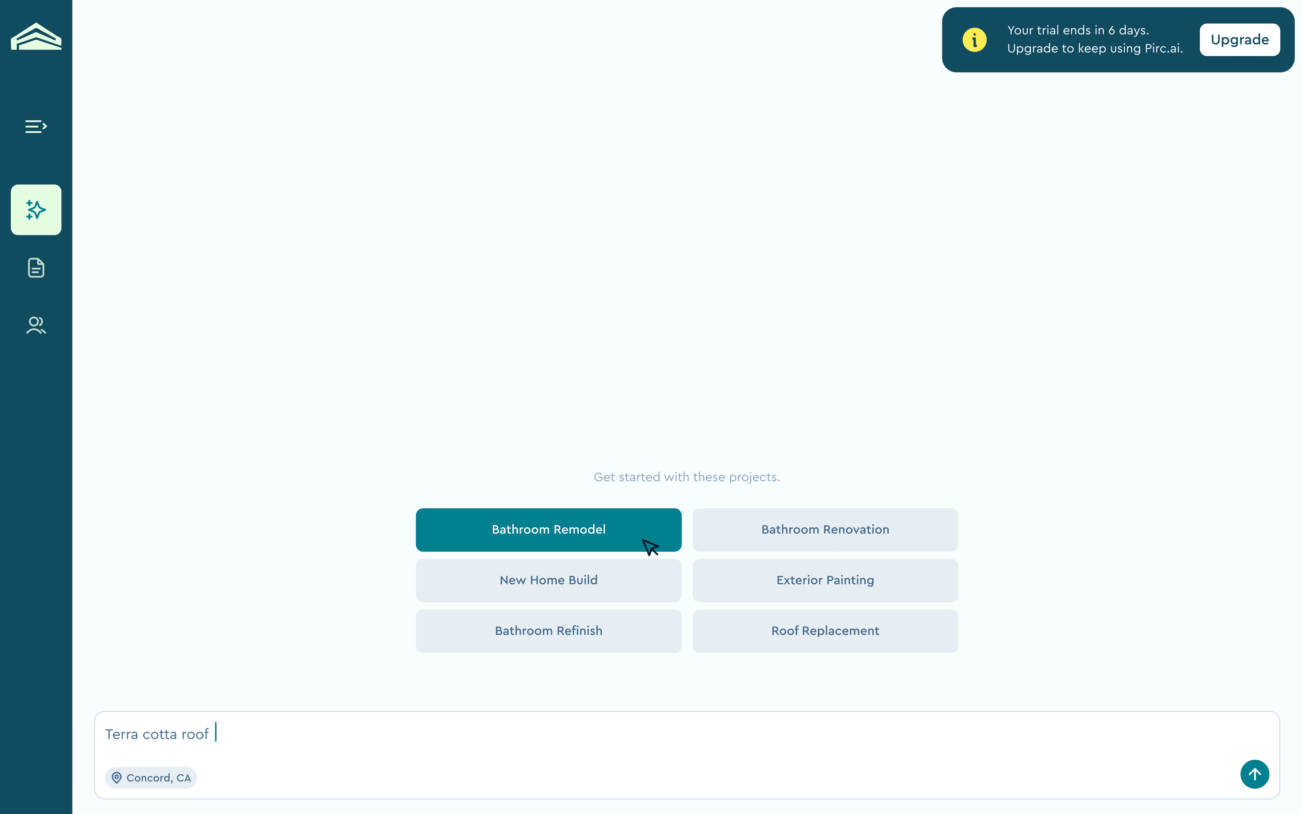The image size is (1302, 814).
Task: Click the 'Get started with these projects.' text
Action: (687, 477)
